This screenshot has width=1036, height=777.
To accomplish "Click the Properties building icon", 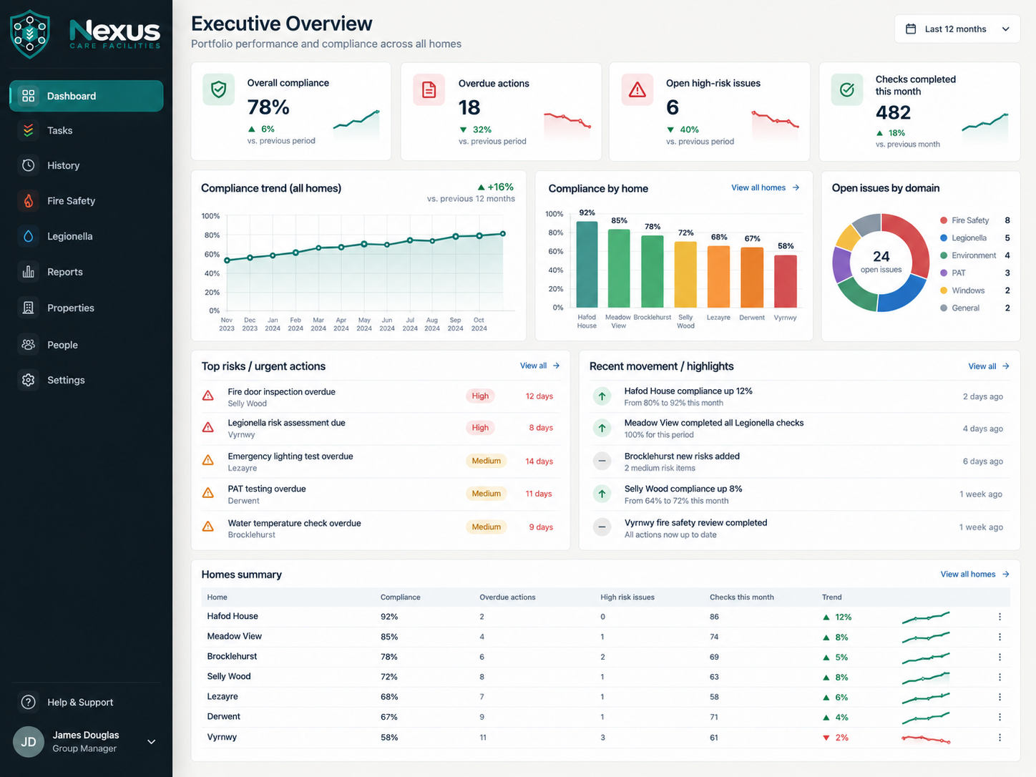I will [29, 308].
